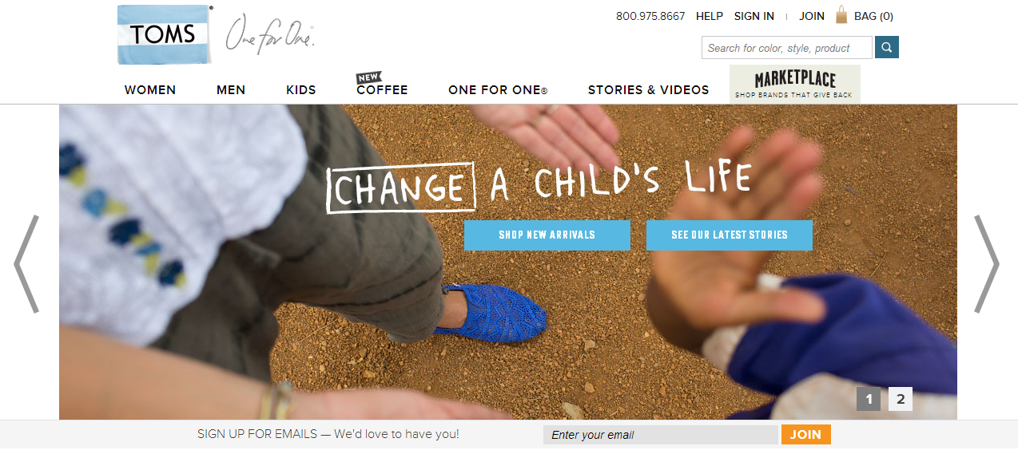The image size is (1018, 454).
Task: Click SHOP NEW ARRIVALS button
Action: [x=547, y=235]
